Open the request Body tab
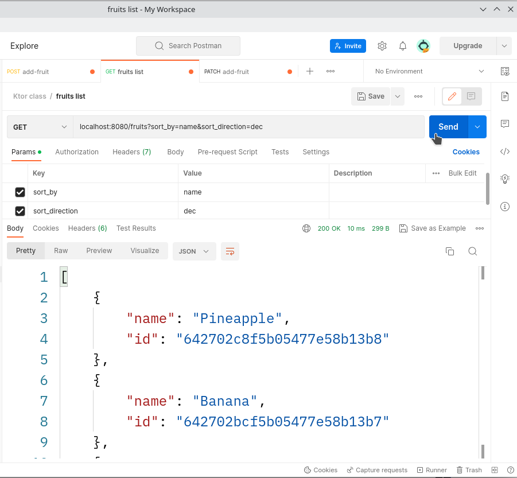517x478 pixels. coord(176,152)
